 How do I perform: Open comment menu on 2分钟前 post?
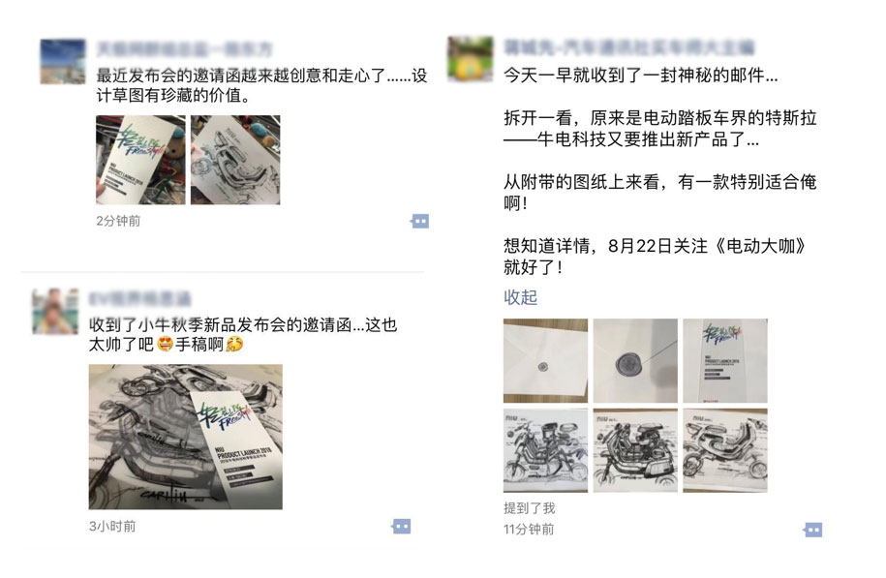[x=420, y=221]
